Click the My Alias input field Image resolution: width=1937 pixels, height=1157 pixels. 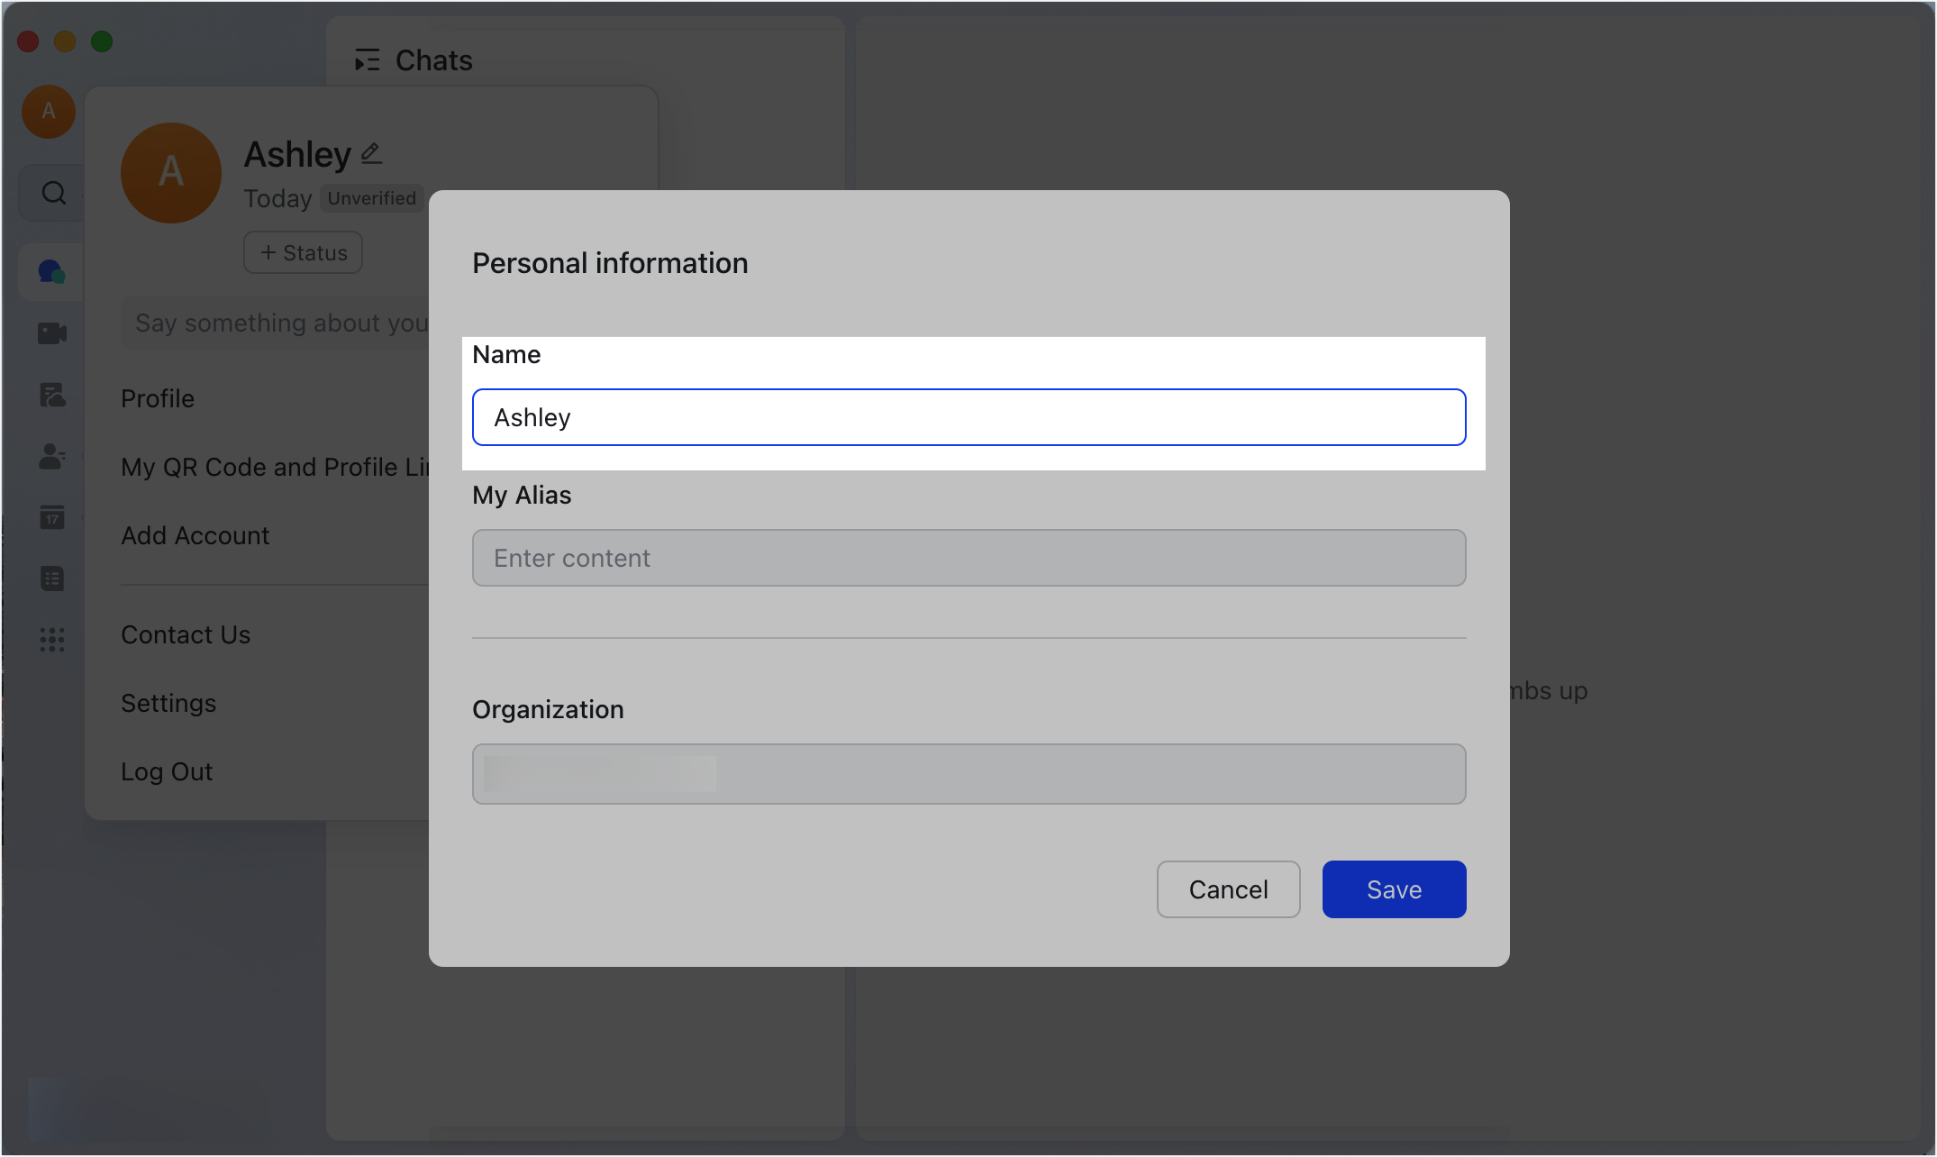(x=968, y=558)
